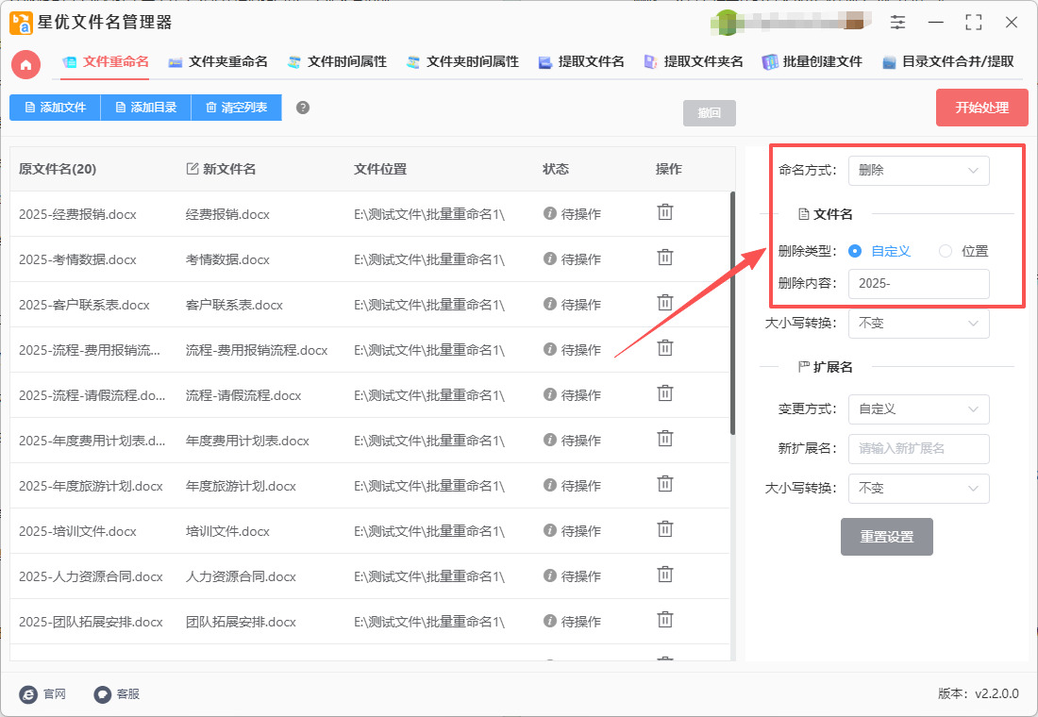Click the edit pencil icon beside 新文件名
Screen dimensions: 1038x717
(192, 169)
